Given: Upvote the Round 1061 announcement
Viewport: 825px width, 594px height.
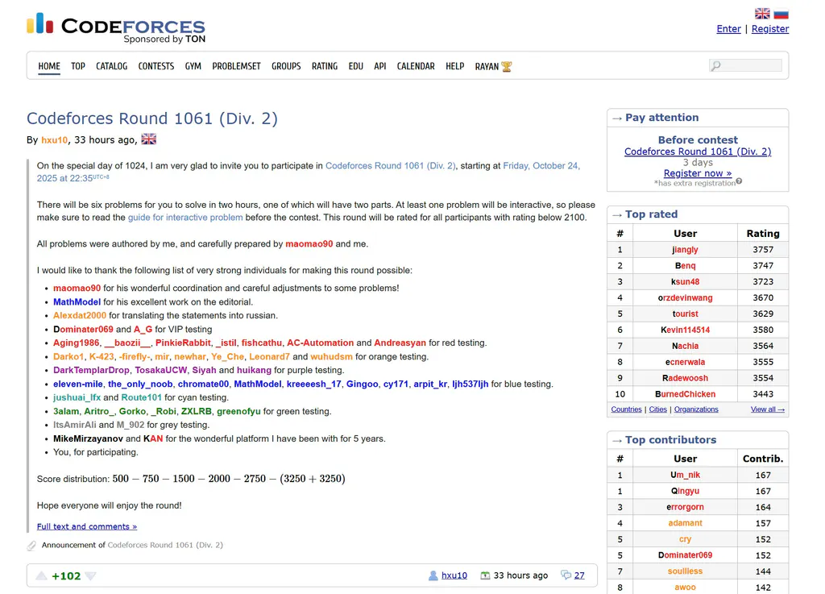Looking at the screenshot, I should pos(41,575).
